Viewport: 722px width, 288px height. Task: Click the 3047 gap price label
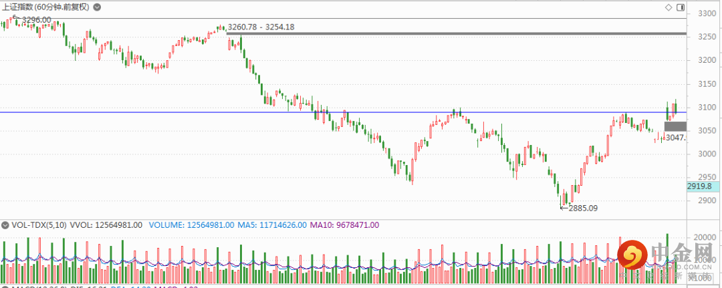click(x=676, y=137)
